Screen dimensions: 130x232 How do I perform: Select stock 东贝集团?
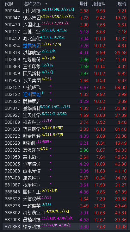32,80
